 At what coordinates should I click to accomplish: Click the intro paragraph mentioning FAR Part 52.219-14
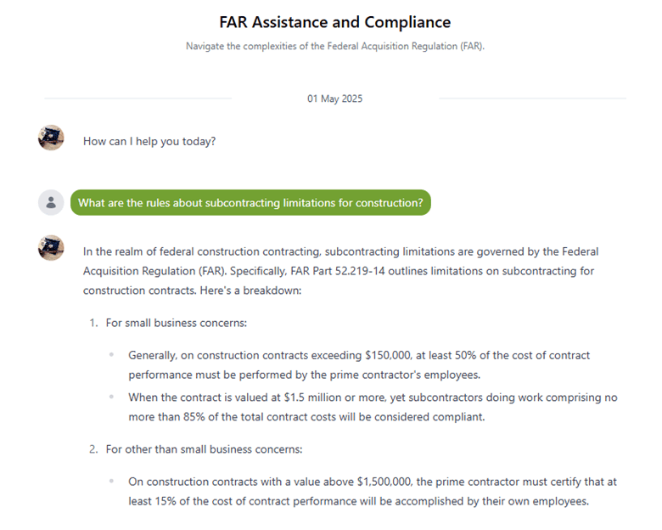point(339,271)
